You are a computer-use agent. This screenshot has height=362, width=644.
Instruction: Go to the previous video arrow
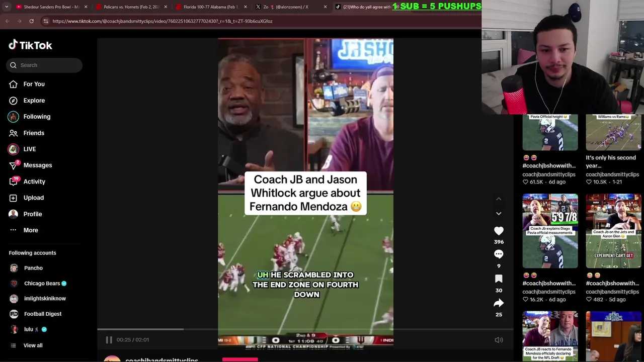point(499,199)
